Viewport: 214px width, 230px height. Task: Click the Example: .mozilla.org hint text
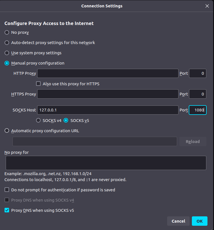point(48,174)
